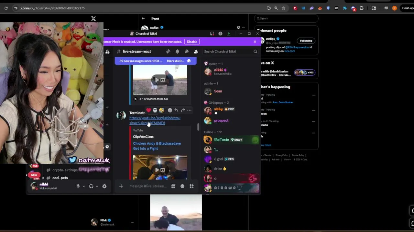Go back with the Post arrow on X
This screenshot has height=232, width=414.
click(x=143, y=19)
